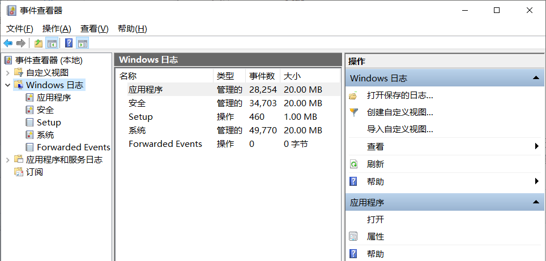Image resolution: width=546 pixels, height=261 pixels.
Task: Maximize the 事件查看器 window
Action: tap(497, 10)
